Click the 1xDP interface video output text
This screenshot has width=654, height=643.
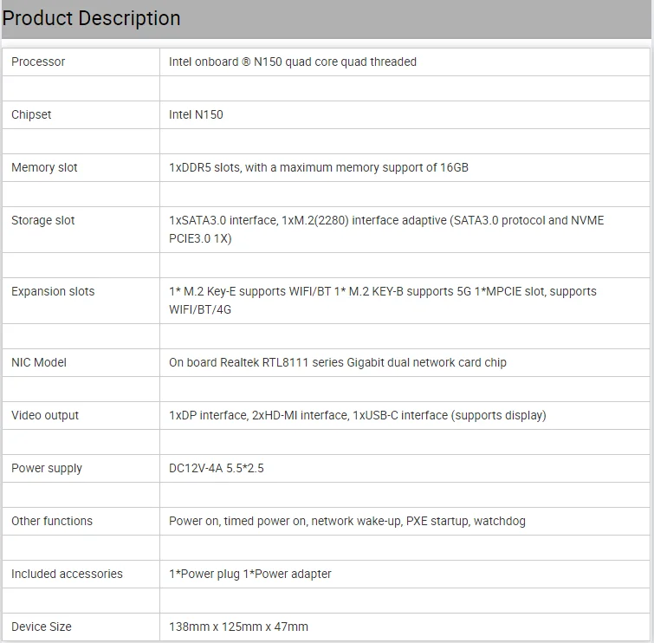[x=358, y=415]
